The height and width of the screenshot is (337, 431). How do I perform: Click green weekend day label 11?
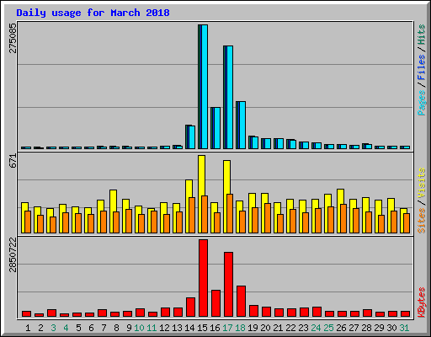152,328
